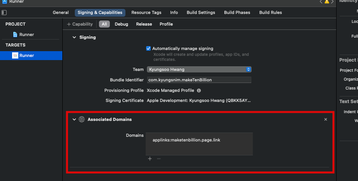This screenshot has height=181, width=358.
Task: Select the Release configuration filter
Action: pos(144,24)
